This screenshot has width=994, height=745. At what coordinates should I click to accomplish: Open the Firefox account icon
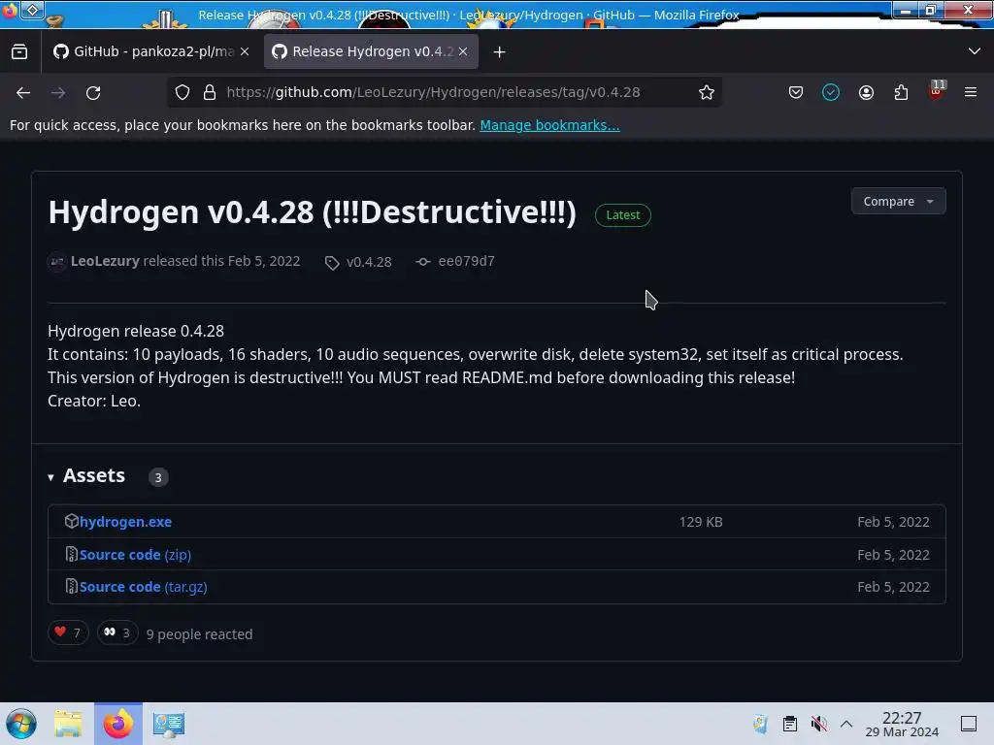[866, 92]
